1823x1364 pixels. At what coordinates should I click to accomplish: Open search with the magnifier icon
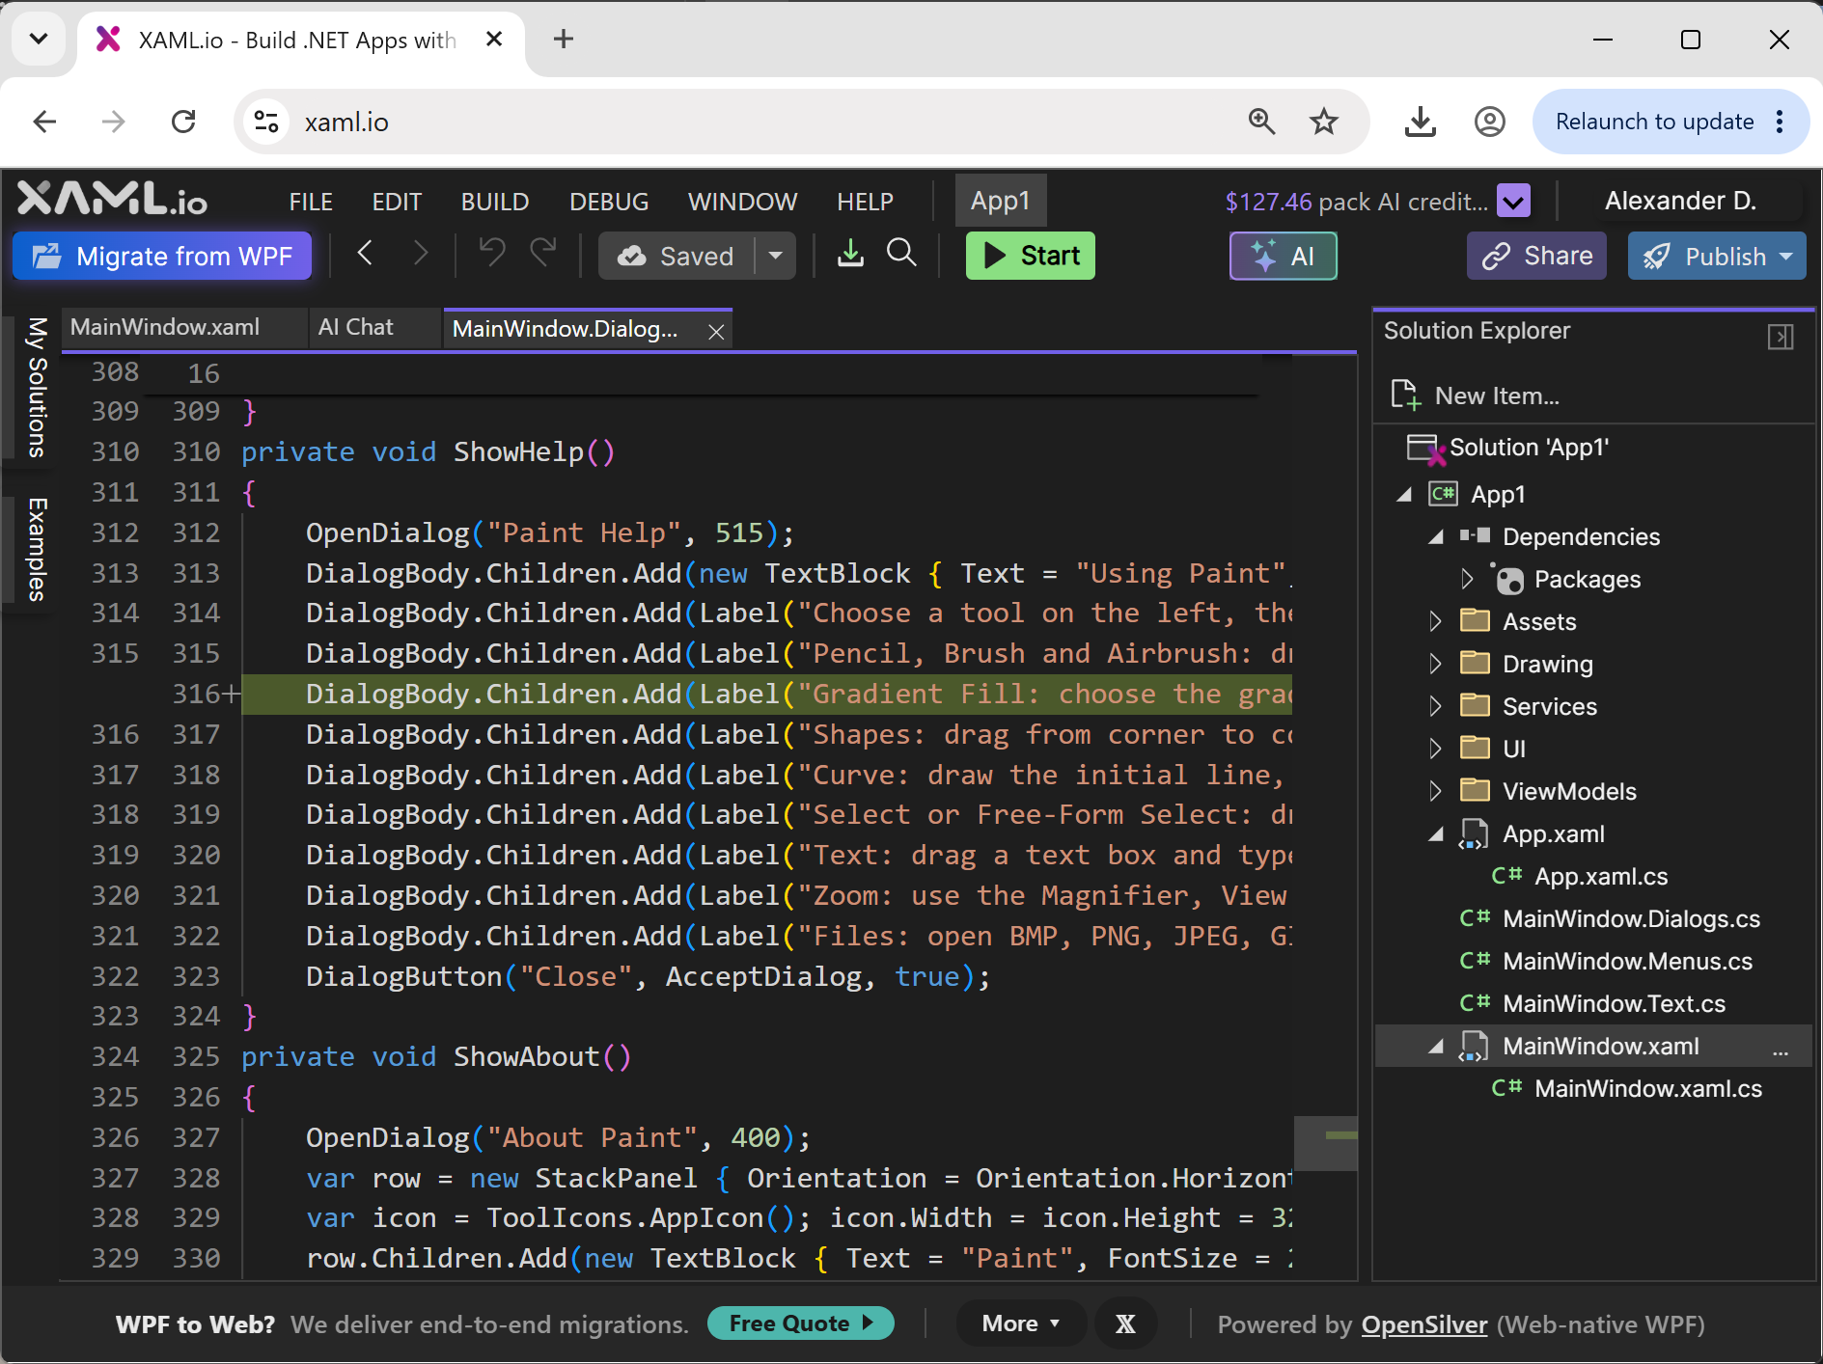click(x=901, y=254)
